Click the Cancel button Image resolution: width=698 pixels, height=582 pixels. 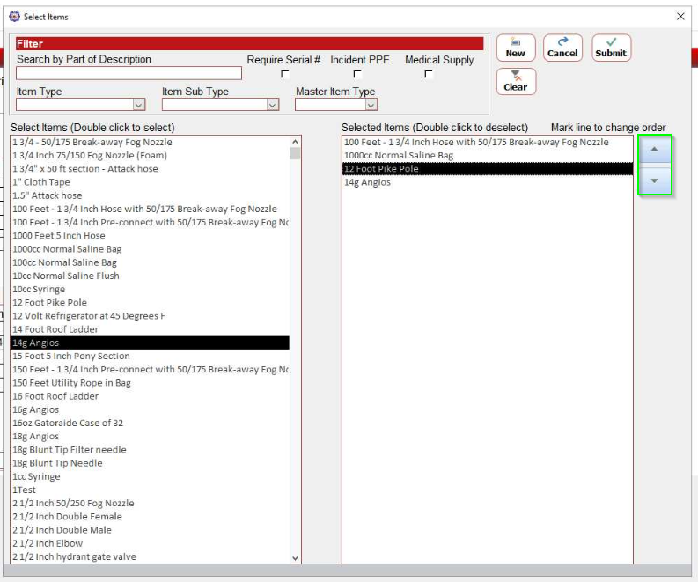tap(562, 48)
